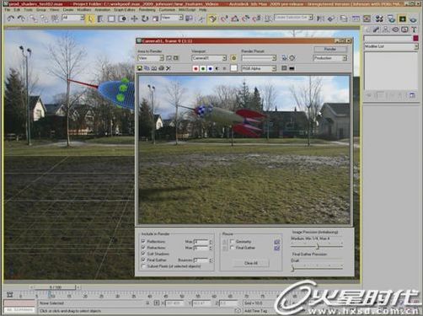Toggle the Refractions checkbox
423x316 pixels.
click(143, 247)
